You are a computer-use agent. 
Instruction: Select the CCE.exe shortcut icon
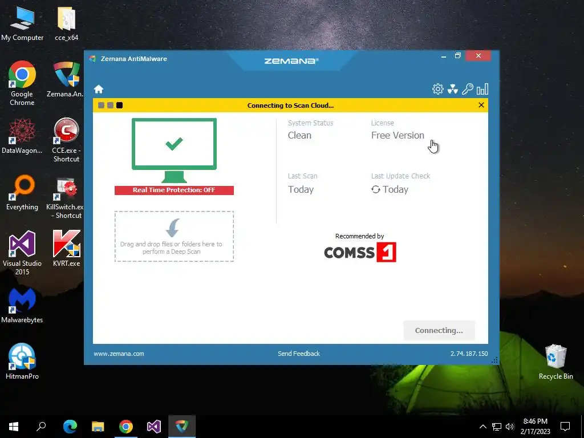tap(66, 140)
